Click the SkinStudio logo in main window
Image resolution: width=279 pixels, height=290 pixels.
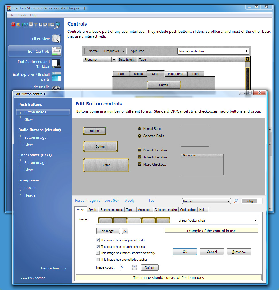(36, 25)
